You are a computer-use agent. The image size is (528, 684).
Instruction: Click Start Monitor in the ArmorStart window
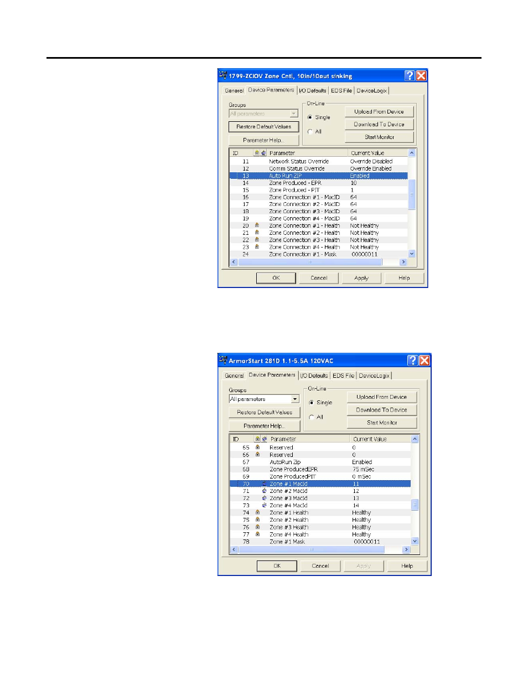(381, 423)
